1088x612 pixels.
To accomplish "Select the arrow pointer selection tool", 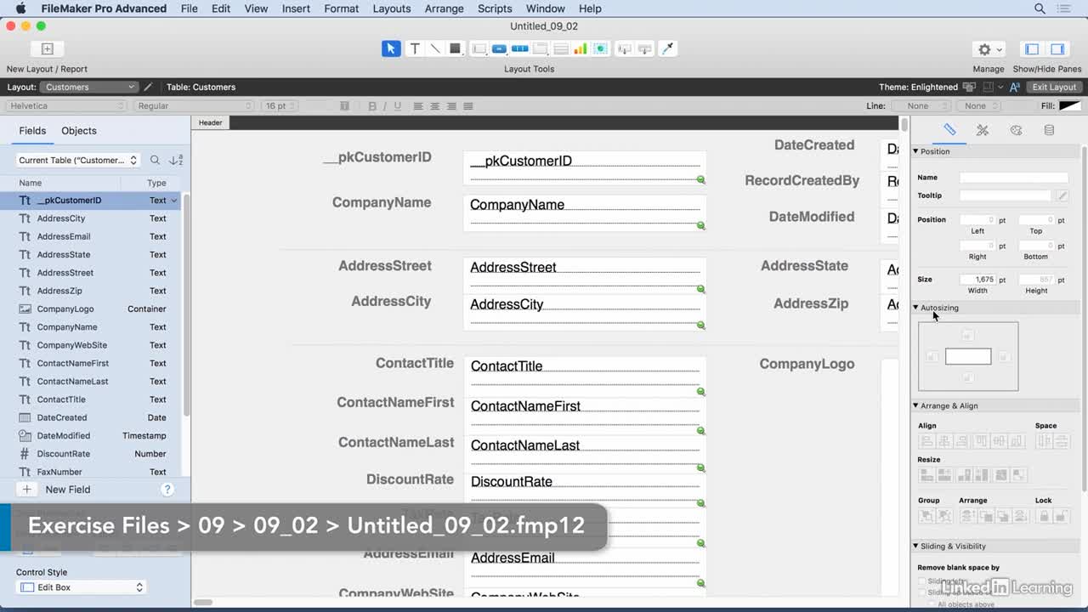I will point(391,48).
